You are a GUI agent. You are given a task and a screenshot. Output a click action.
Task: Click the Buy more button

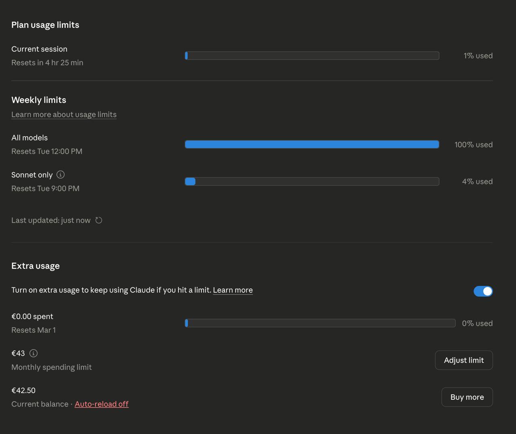click(x=467, y=397)
